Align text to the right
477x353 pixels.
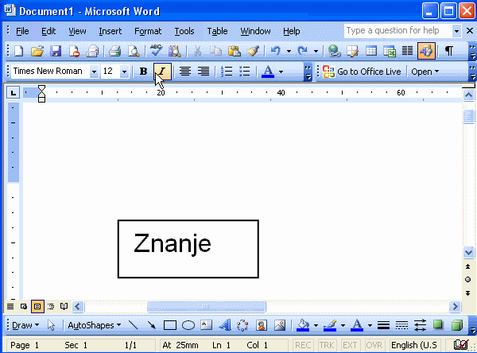[x=204, y=72]
